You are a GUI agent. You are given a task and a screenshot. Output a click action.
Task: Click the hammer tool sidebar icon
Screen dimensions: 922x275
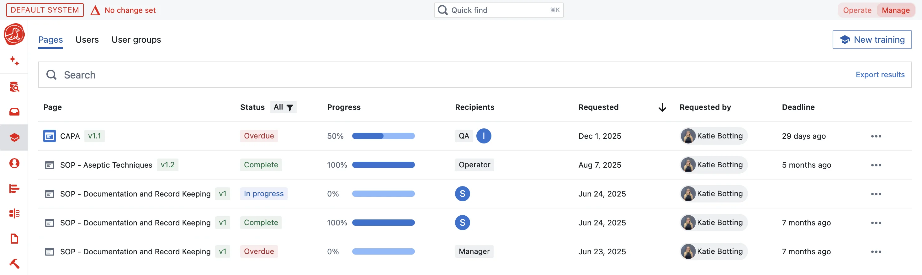coord(14,264)
